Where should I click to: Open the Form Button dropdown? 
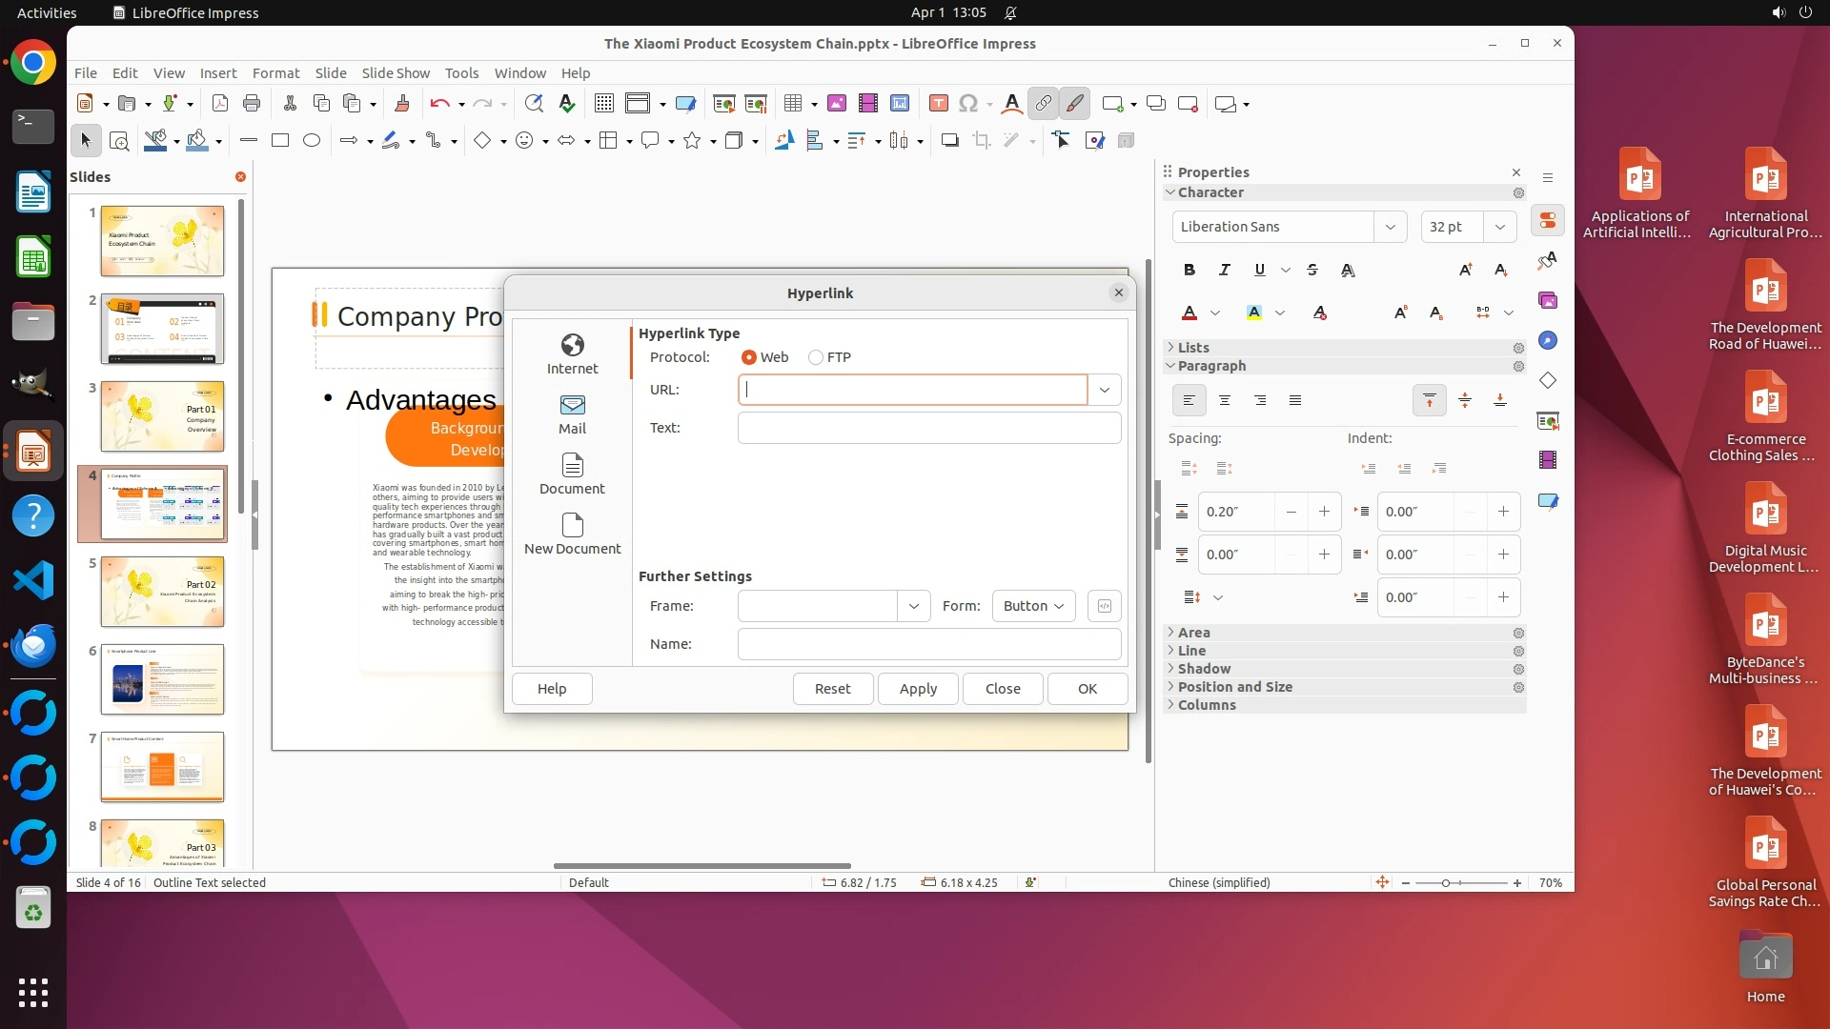pos(1033,606)
